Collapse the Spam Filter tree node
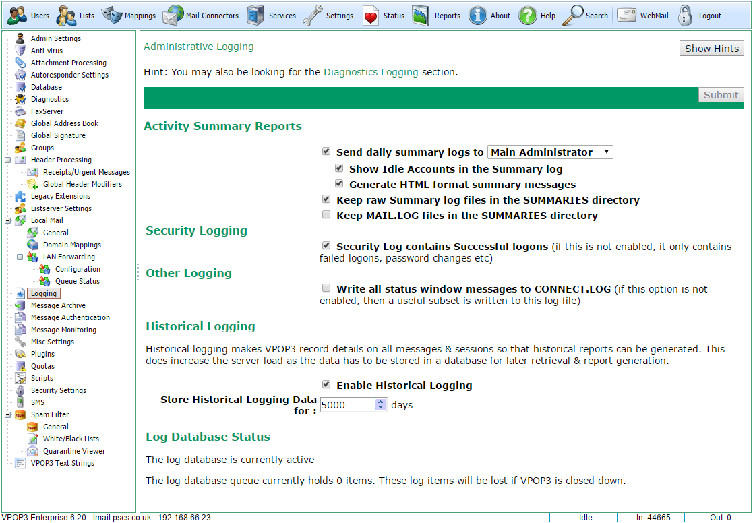This screenshot has width=753, height=523. pyautogui.click(x=7, y=414)
